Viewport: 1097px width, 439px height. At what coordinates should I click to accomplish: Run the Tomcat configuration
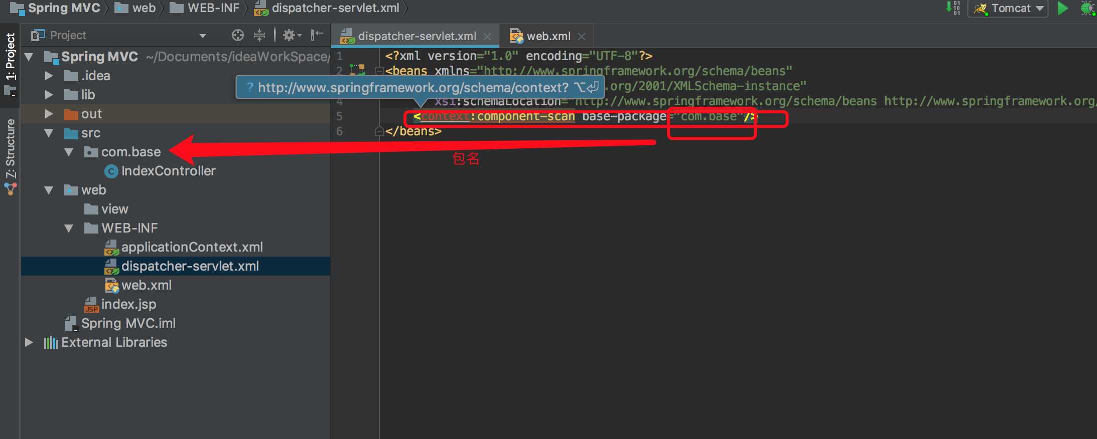click(1062, 9)
